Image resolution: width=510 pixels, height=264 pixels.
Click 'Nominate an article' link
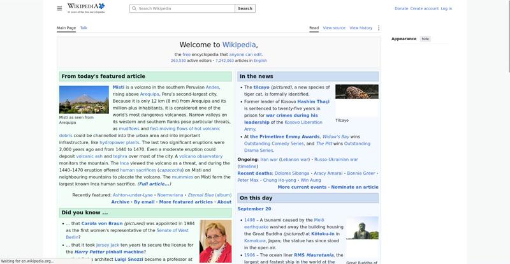[x=354, y=187]
